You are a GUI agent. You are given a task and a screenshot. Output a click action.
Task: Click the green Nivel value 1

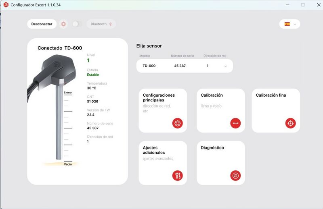[88, 60]
